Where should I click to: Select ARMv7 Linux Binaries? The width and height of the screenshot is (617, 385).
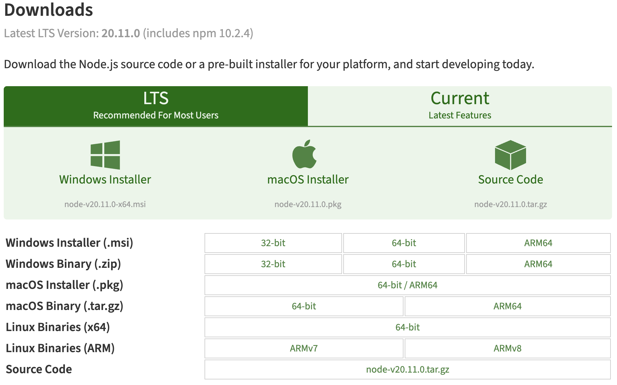[x=304, y=348]
